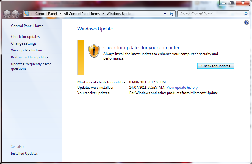
Task: Focus the Search Control Panel field
Action: point(211,14)
